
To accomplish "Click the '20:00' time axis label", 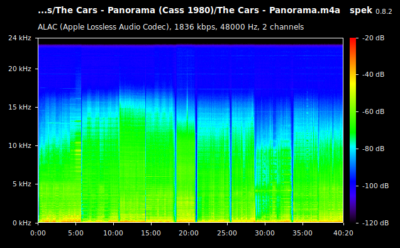I will tap(189, 233).
